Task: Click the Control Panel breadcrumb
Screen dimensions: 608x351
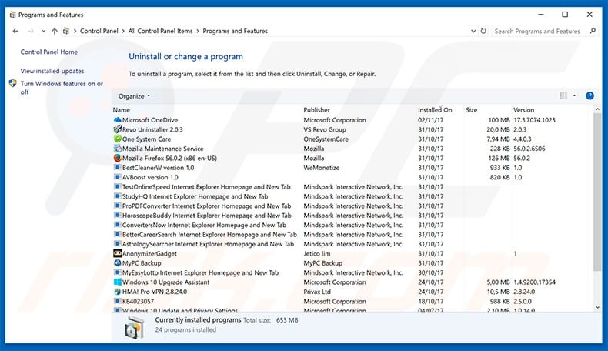Action: (x=99, y=31)
